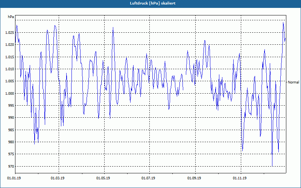Click the 'Normal' marker label
The width and height of the screenshot is (301, 188).
(293, 82)
